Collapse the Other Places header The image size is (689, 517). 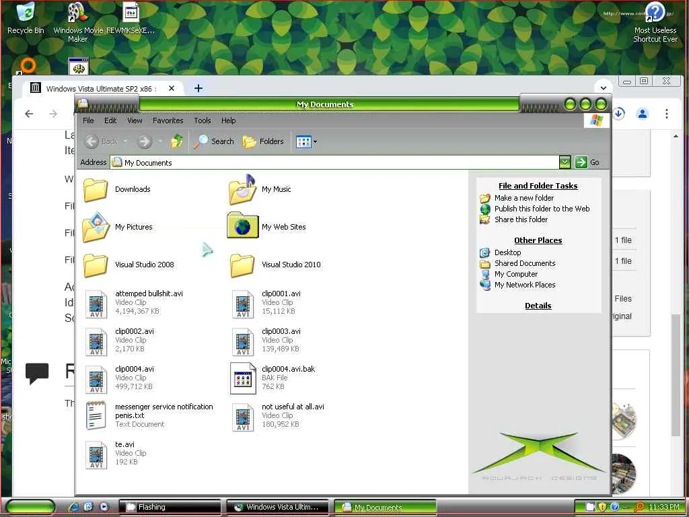(x=538, y=240)
